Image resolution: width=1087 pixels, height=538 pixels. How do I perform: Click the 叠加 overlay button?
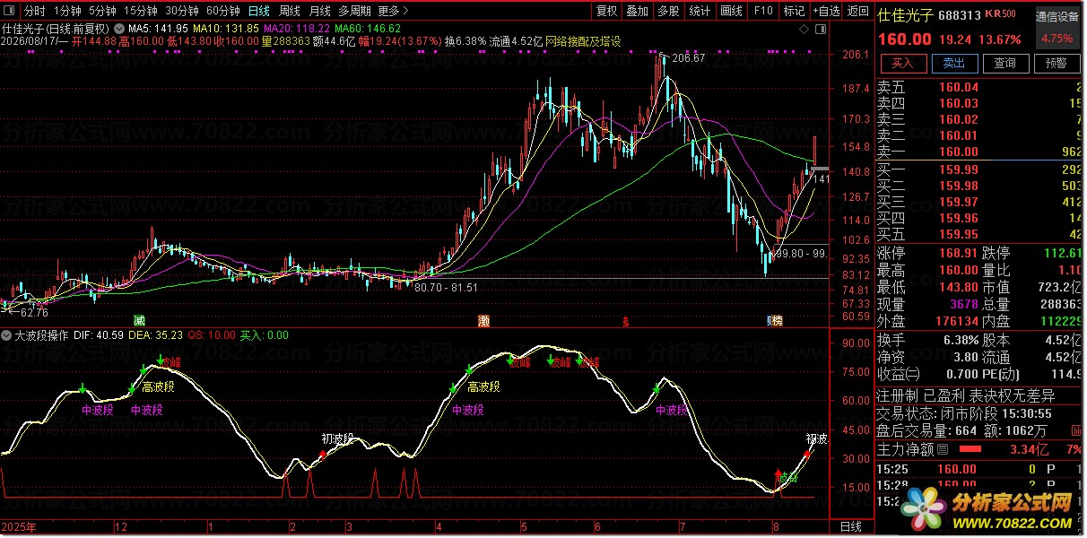coord(637,12)
